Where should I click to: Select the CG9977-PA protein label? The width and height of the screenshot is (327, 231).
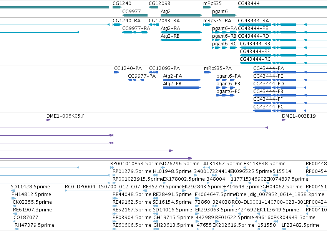pos(142,76)
